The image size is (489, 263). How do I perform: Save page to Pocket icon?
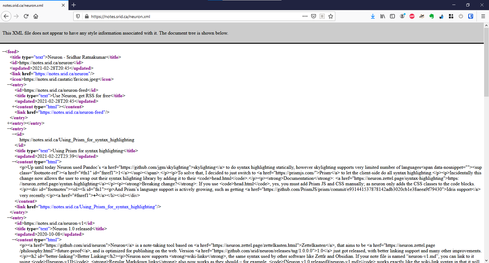(314, 16)
